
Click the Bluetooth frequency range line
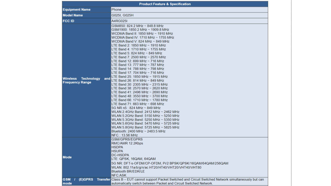click(138, 131)
